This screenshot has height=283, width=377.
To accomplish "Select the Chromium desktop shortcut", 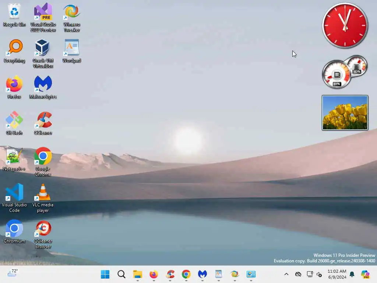I will click(14, 231).
